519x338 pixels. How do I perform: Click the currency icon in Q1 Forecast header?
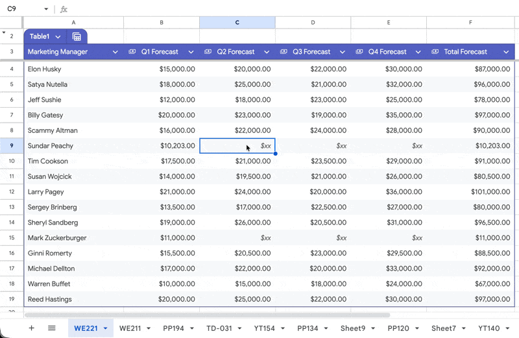click(132, 52)
